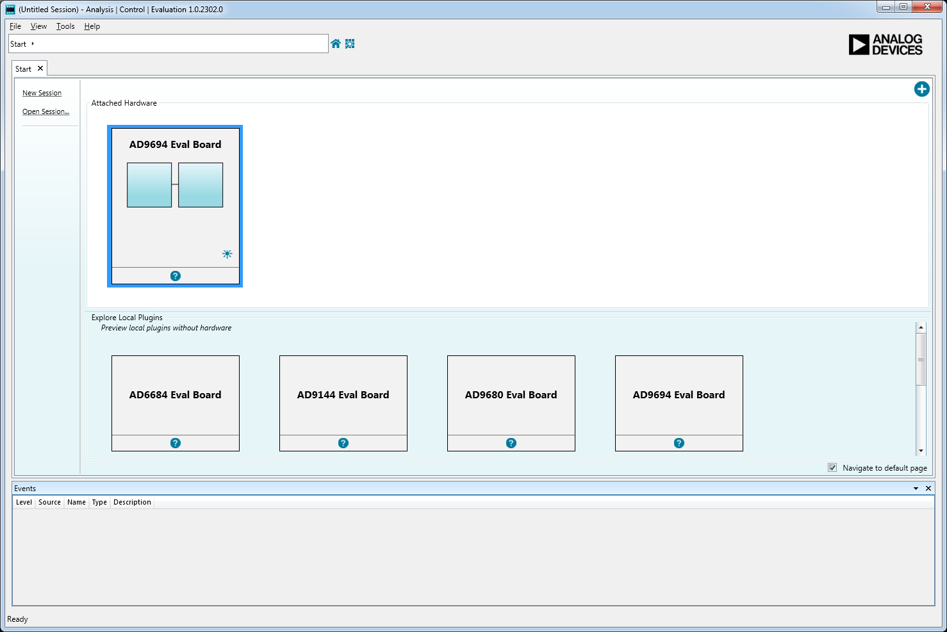Open help icon under AD6684 Eval Board
The width and height of the screenshot is (947, 632).
(x=176, y=443)
